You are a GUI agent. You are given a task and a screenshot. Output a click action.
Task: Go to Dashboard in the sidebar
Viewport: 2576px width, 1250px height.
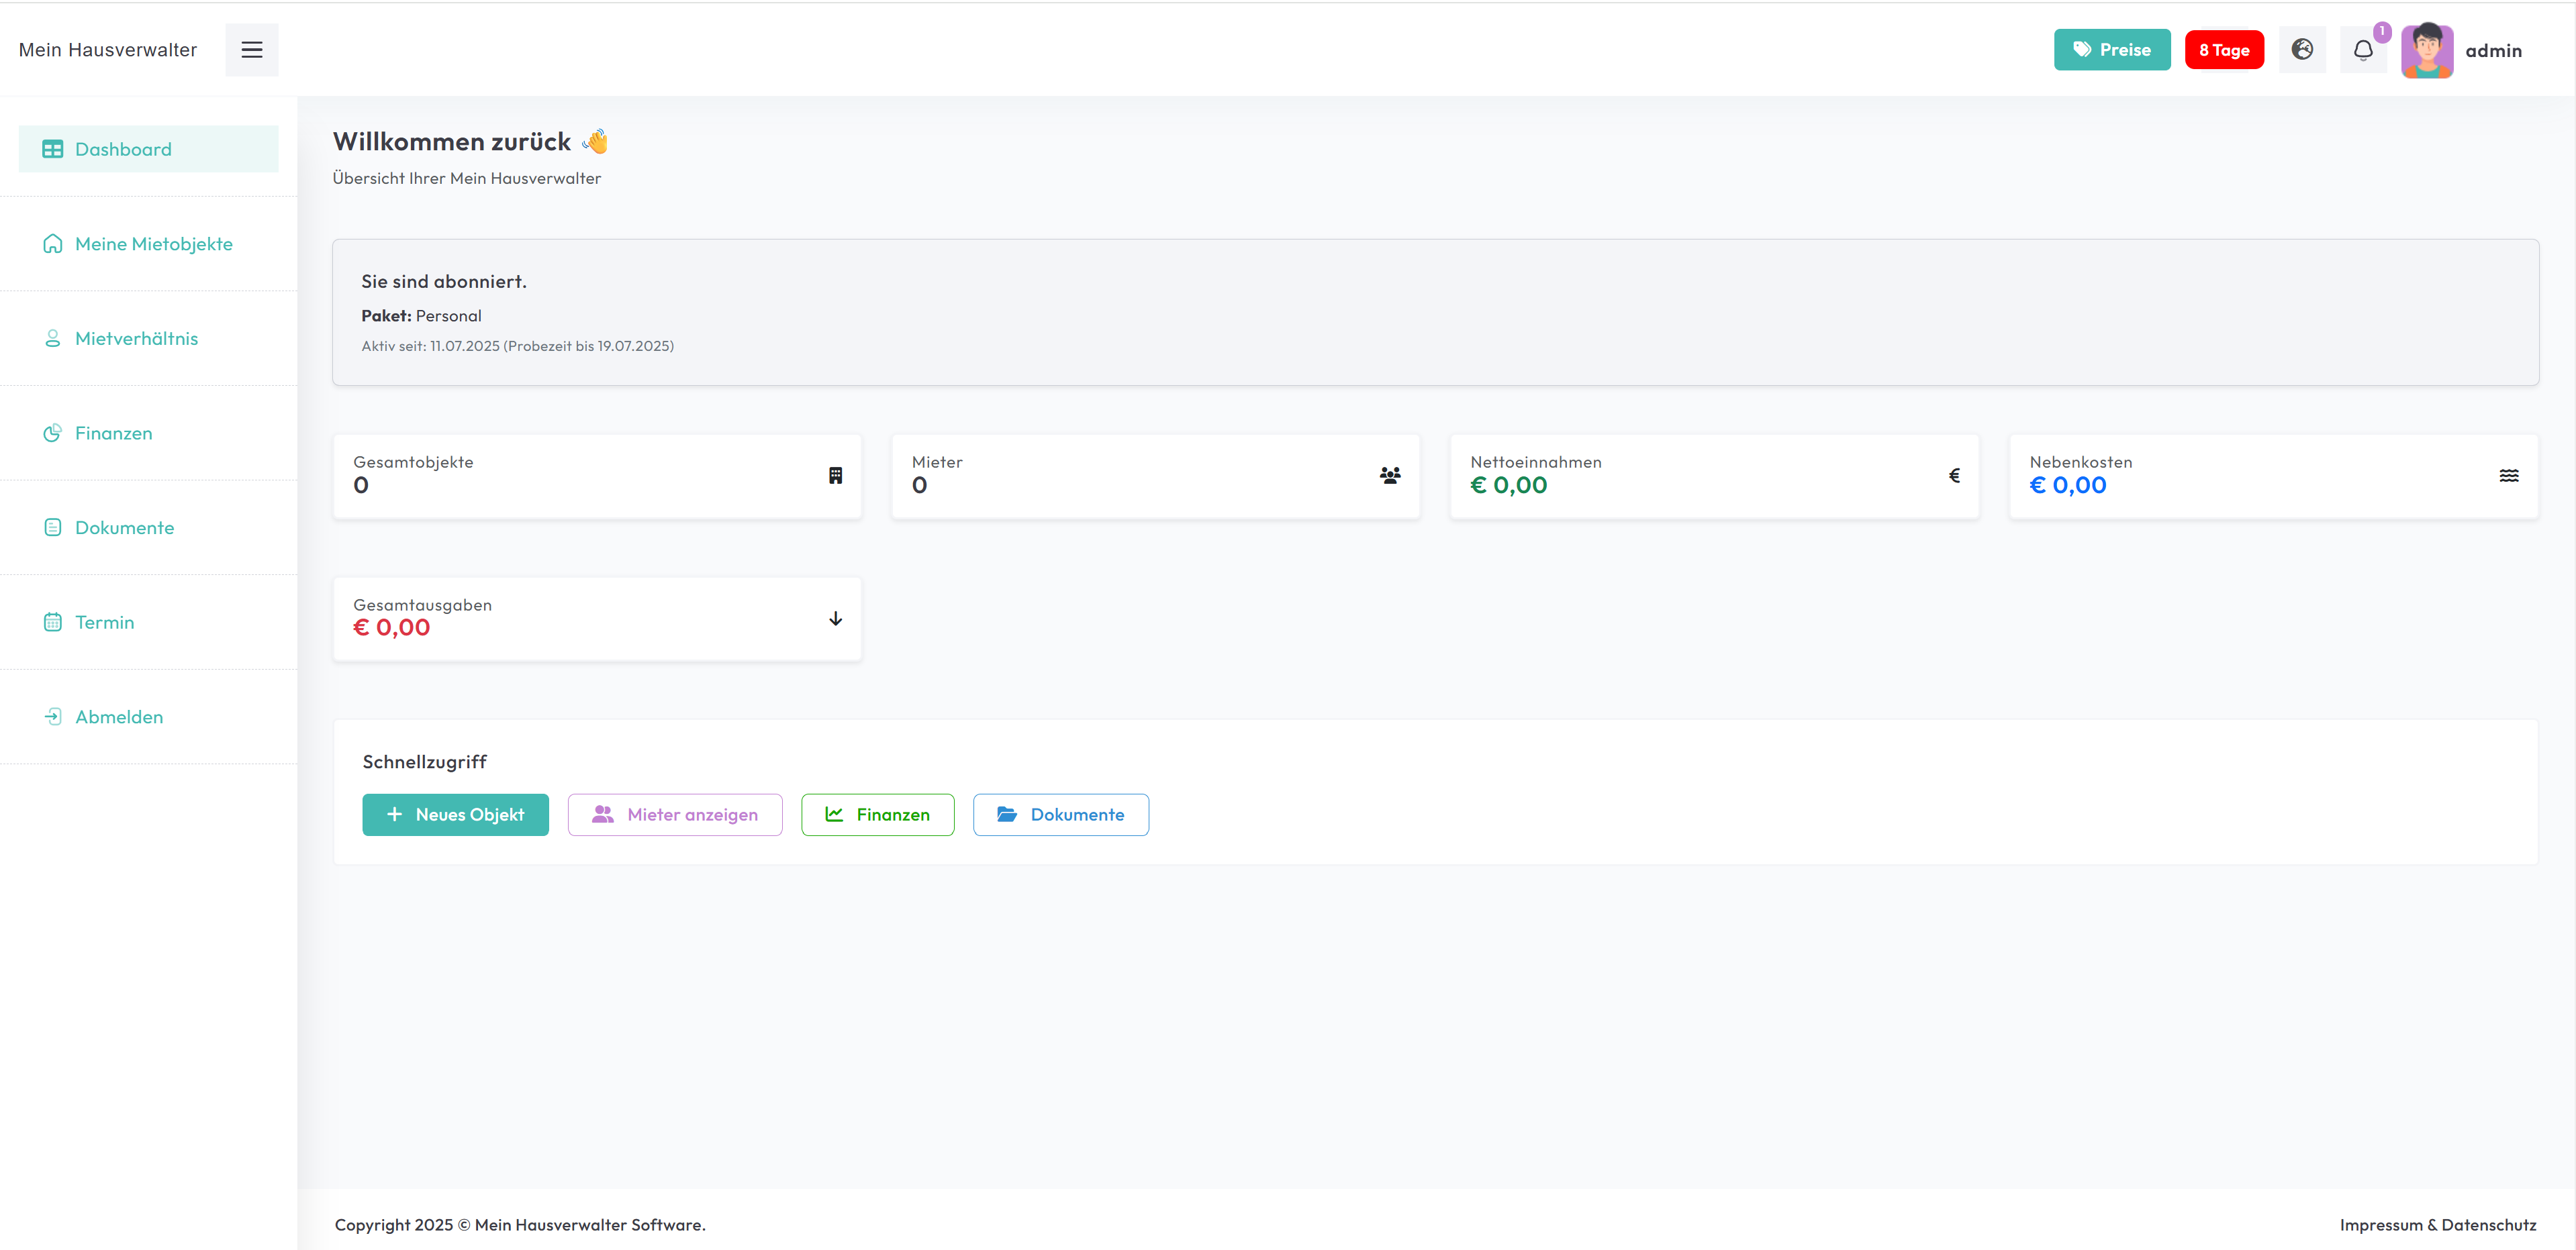click(123, 149)
